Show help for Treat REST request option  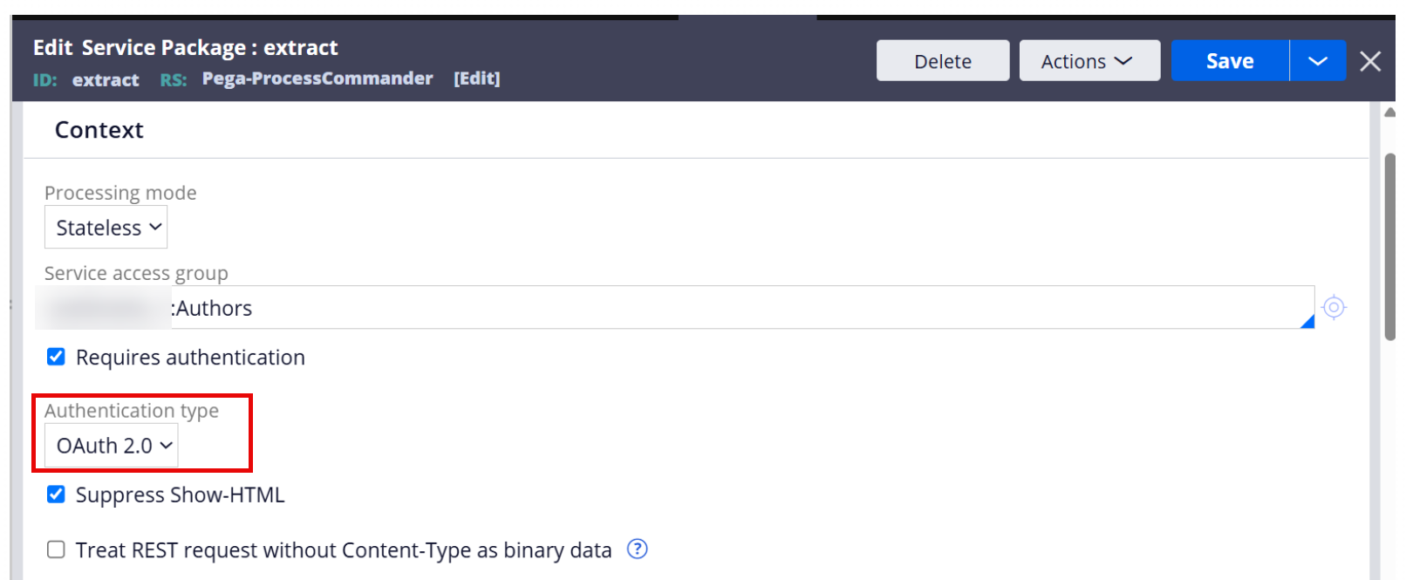638,549
